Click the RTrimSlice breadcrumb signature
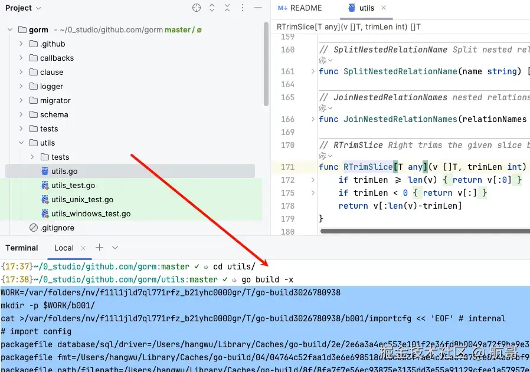 (349, 27)
